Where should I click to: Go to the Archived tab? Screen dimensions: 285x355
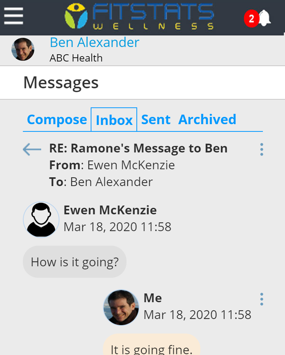(207, 120)
